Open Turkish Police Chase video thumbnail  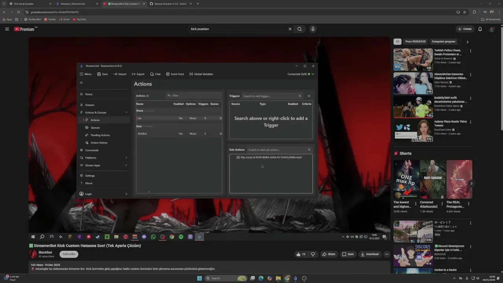pyautogui.click(x=413, y=59)
